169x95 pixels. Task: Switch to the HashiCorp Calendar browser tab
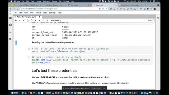[54, 5]
